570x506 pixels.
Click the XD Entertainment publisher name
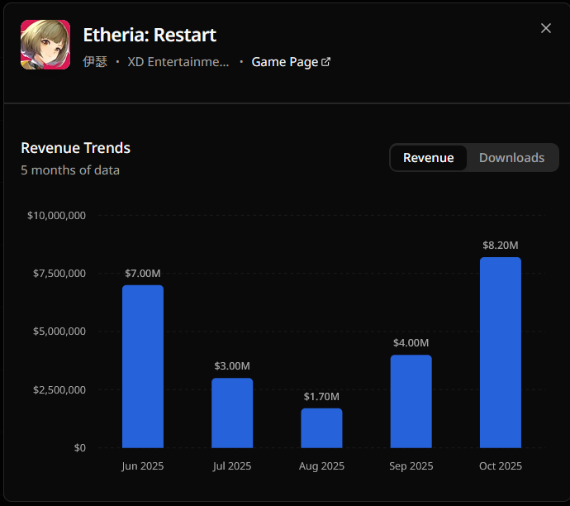[178, 62]
